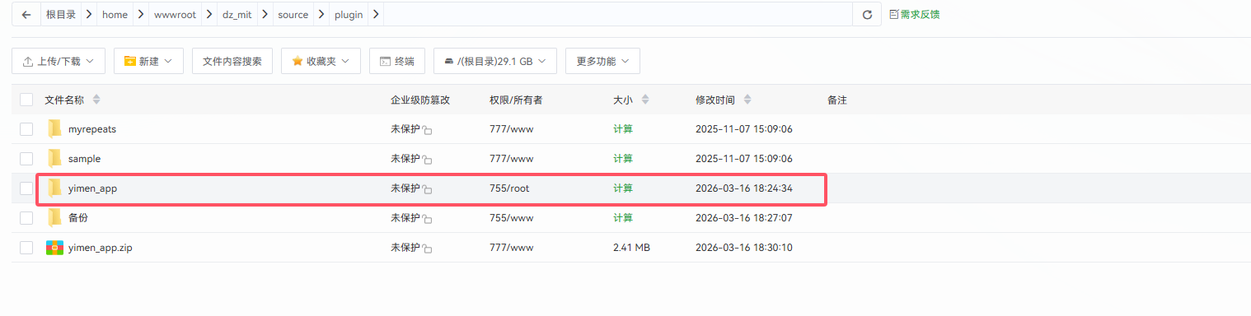Click the 2.41 MB size value
This screenshot has height=316, width=1251.
point(631,248)
